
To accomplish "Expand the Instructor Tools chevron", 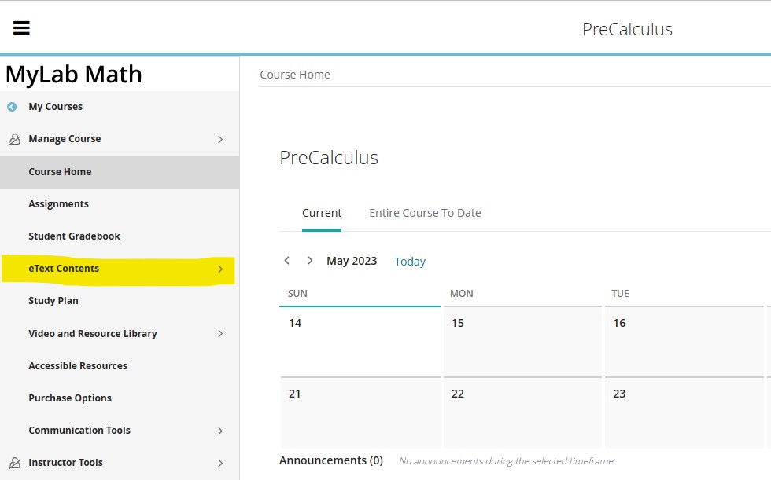I will (x=220, y=463).
